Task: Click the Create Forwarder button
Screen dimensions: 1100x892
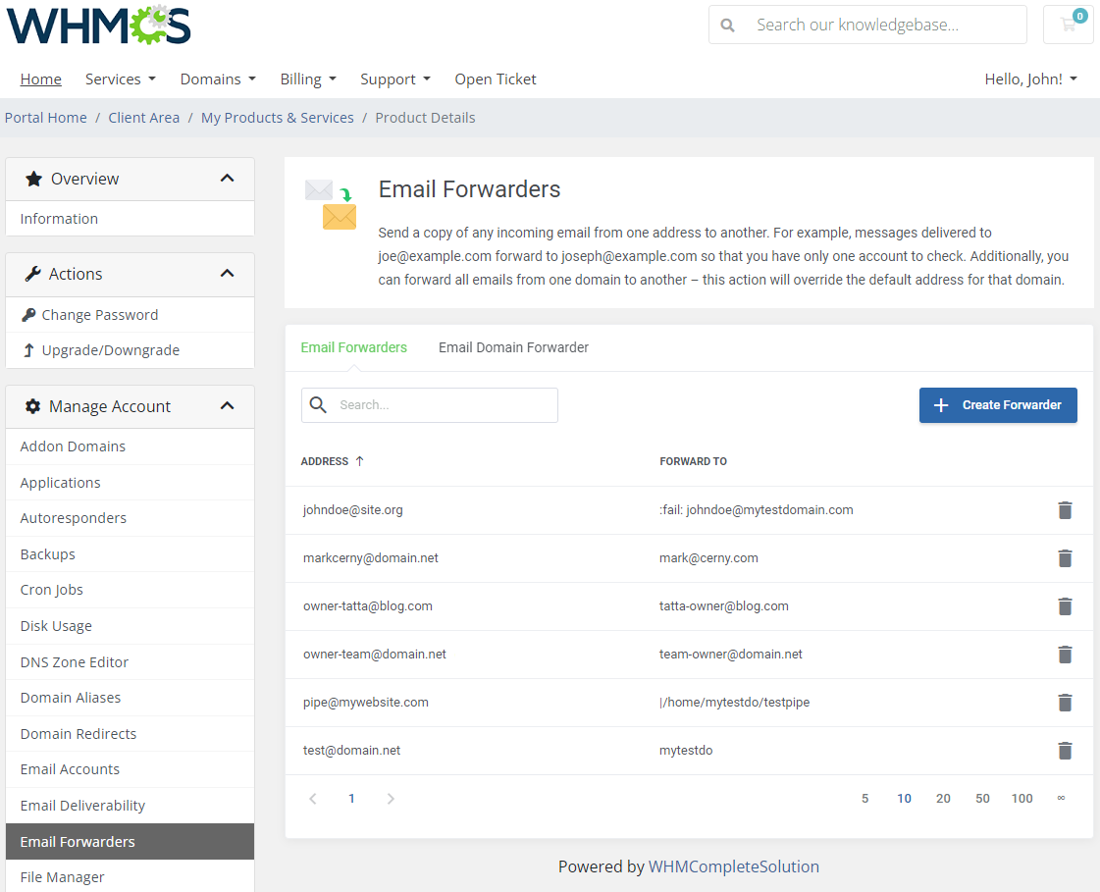Action: pyautogui.click(x=998, y=405)
